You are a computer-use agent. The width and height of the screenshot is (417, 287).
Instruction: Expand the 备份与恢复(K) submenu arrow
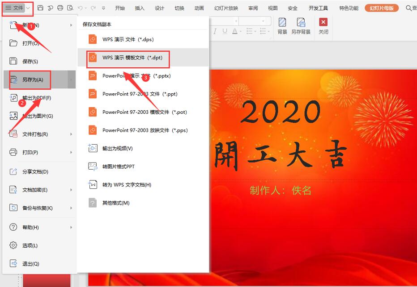(71, 208)
